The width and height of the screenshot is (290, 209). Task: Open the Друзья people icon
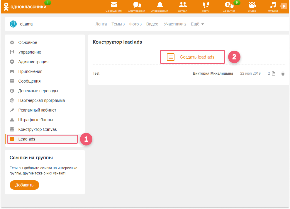point(182,5)
